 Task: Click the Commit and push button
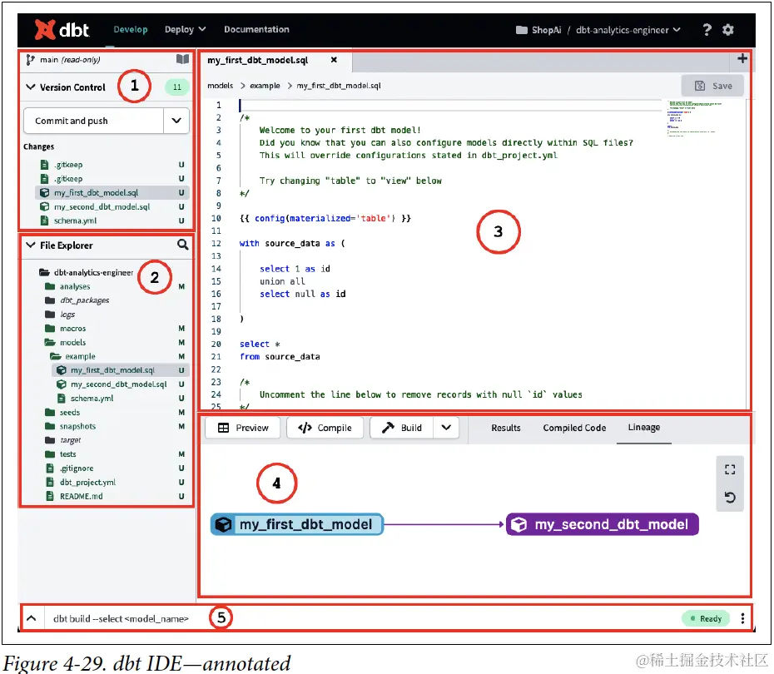(x=94, y=121)
